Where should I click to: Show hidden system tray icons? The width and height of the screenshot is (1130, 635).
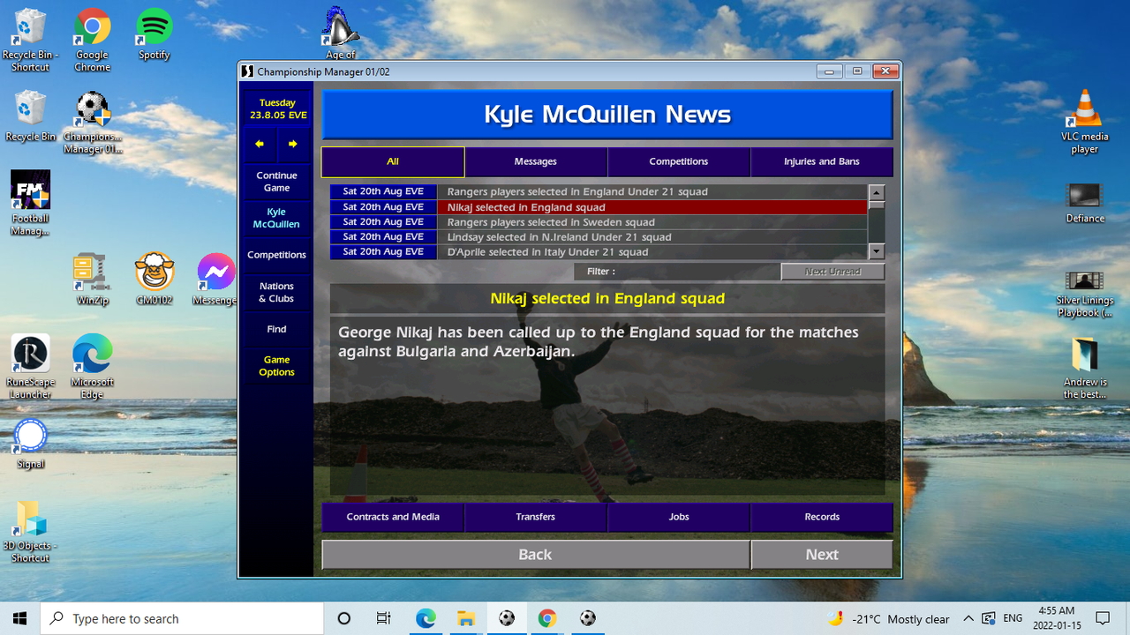tap(968, 618)
